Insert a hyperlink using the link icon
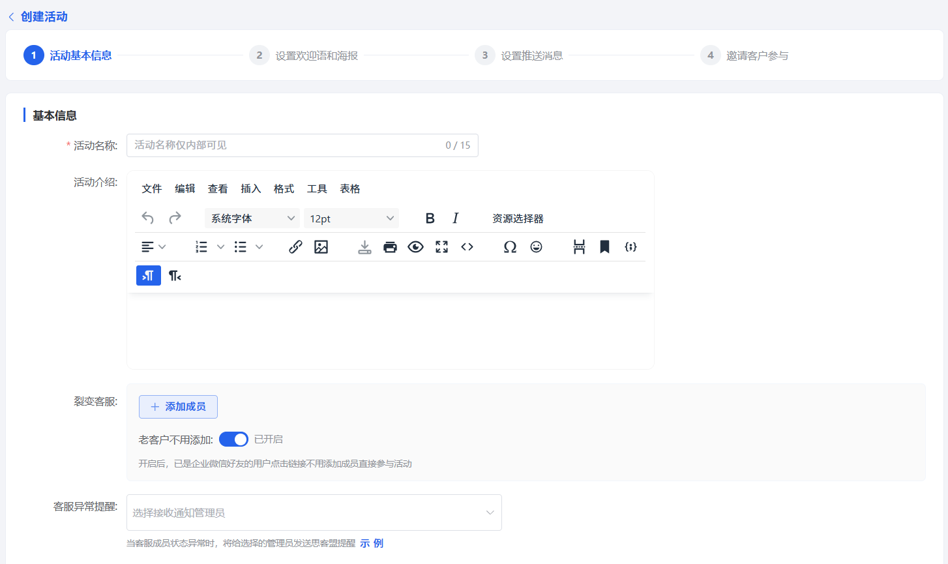948x564 pixels. coord(295,247)
